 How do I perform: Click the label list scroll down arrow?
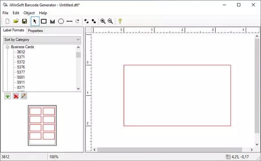[78, 89]
